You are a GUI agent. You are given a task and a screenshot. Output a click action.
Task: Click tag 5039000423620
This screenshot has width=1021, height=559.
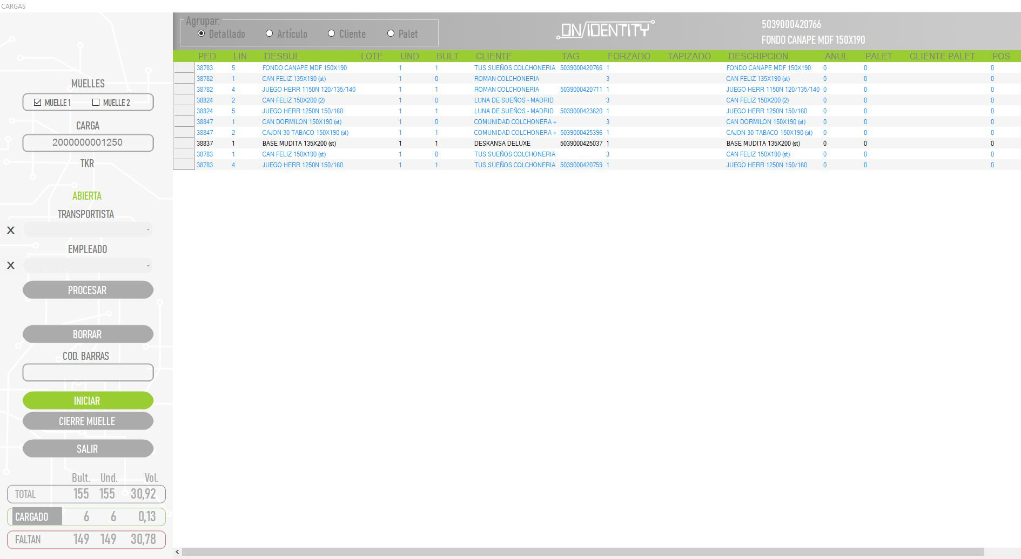coord(581,111)
